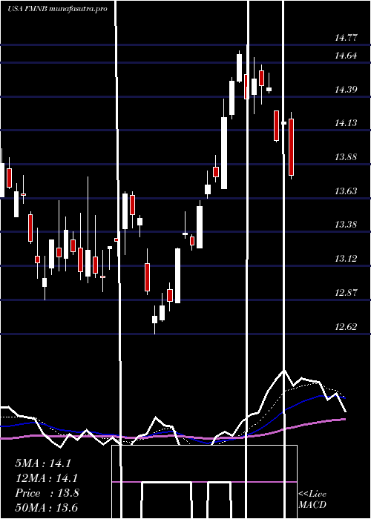
Task: Click the USA FMNB munafasutra.pro title
Action: [57, 9]
